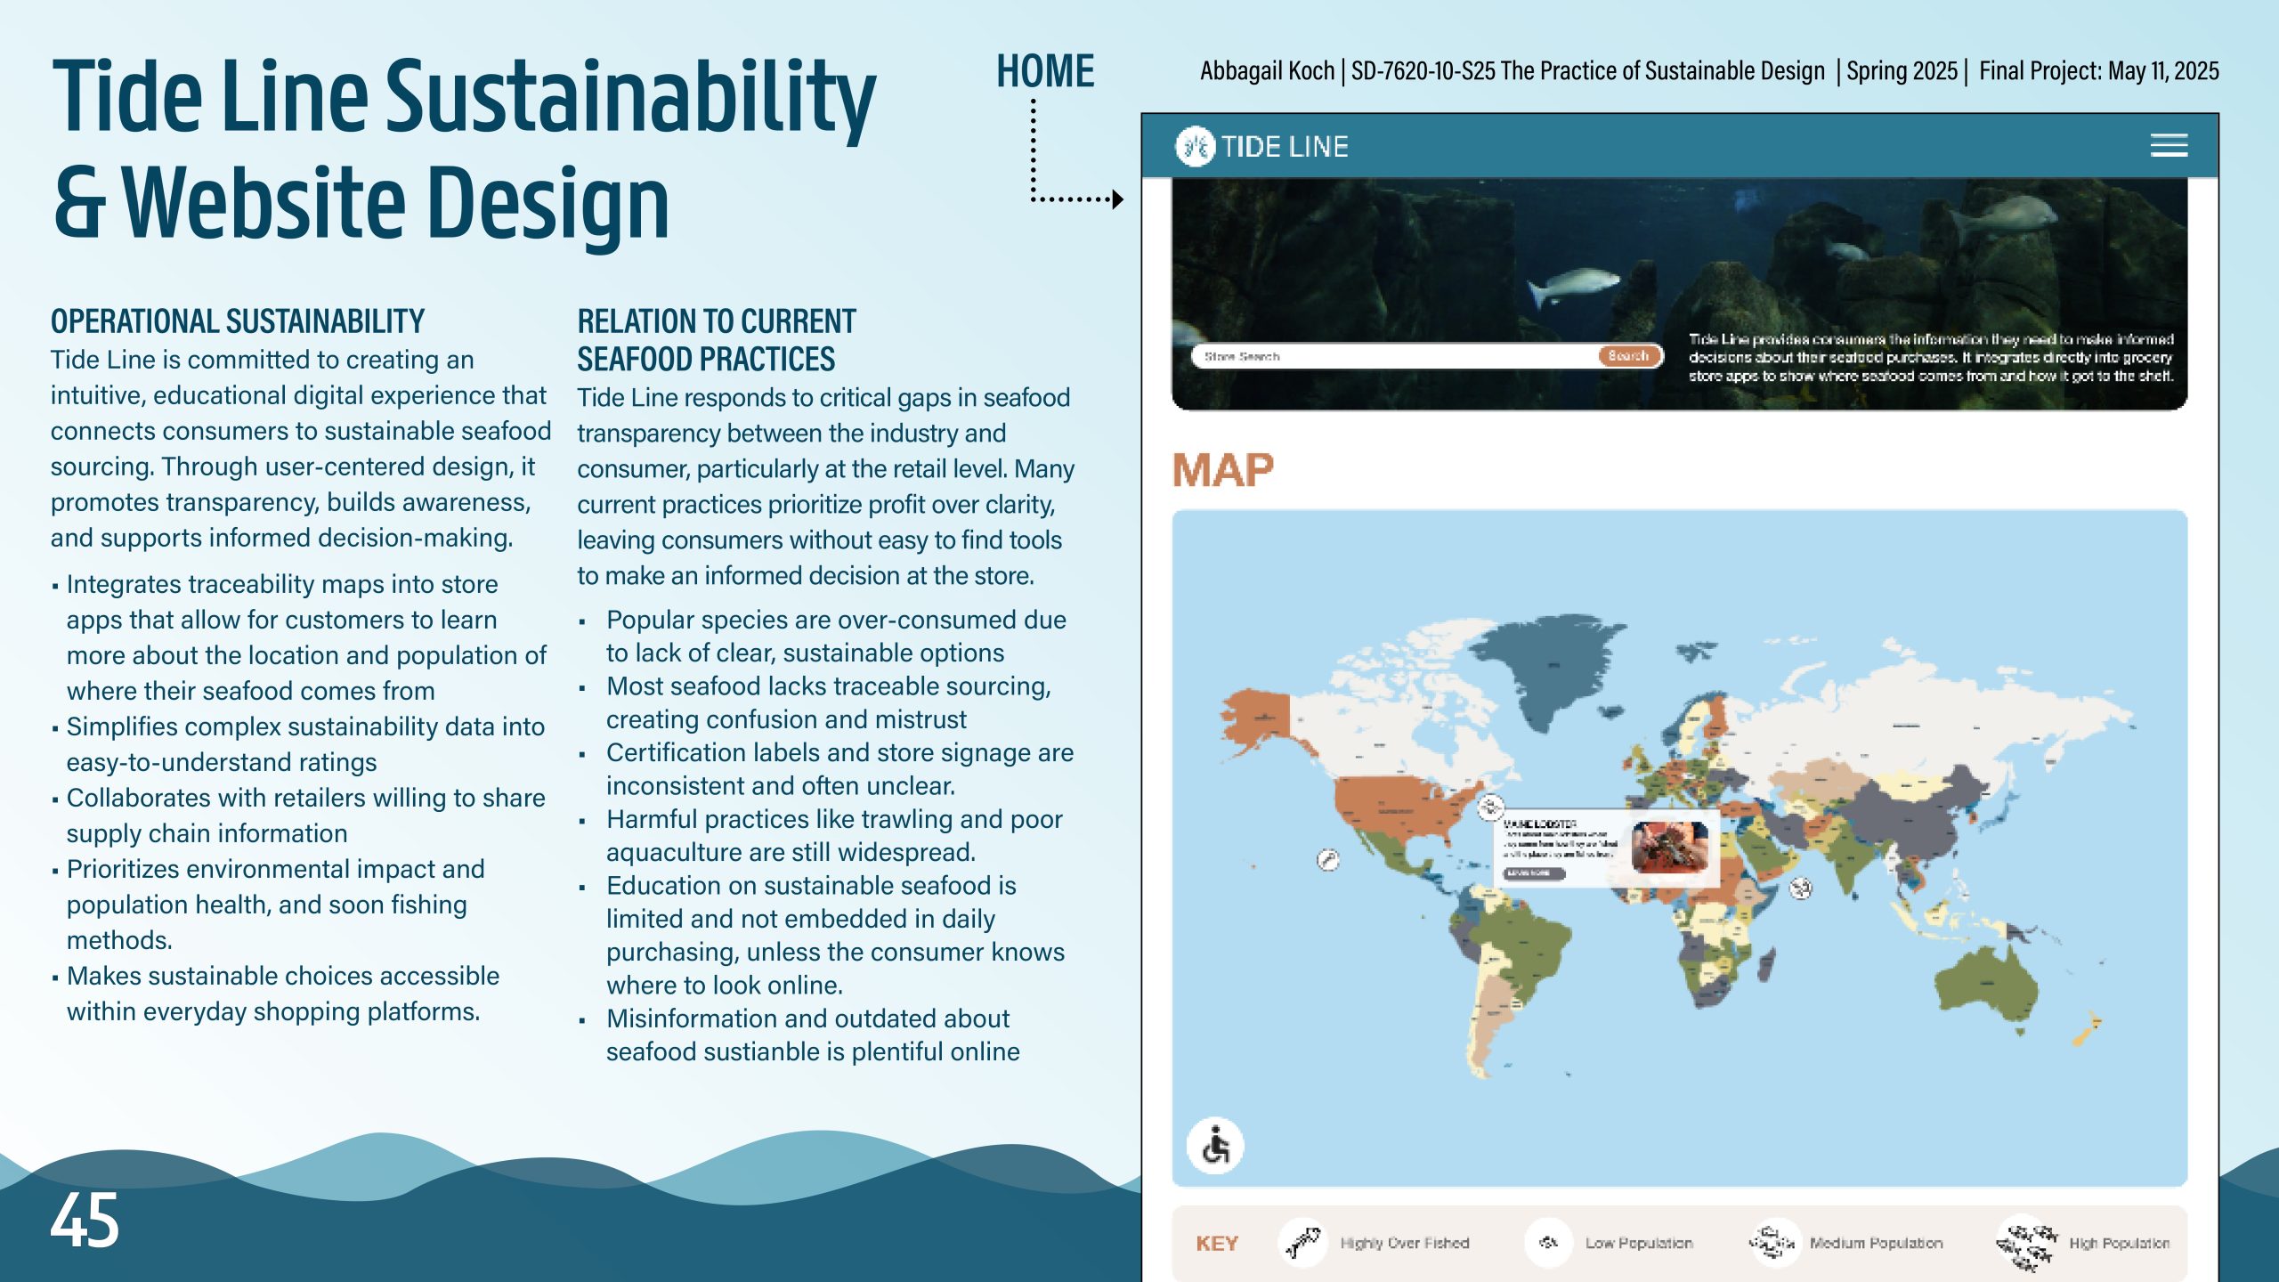Click the 'Spring 2025' header text
This screenshot has width=2279, height=1282.
pyautogui.click(x=1902, y=71)
